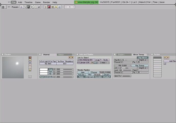This screenshot has width=176, height=123.
Task: Open the File menu
Action: [x=14, y=2]
